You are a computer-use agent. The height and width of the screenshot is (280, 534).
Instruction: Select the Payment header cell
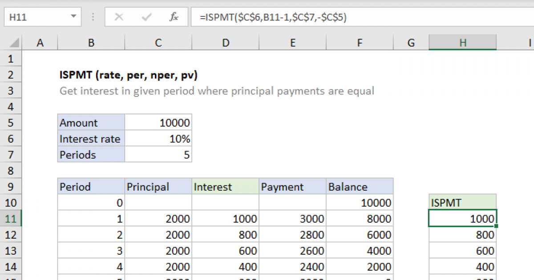click(292, 186)
